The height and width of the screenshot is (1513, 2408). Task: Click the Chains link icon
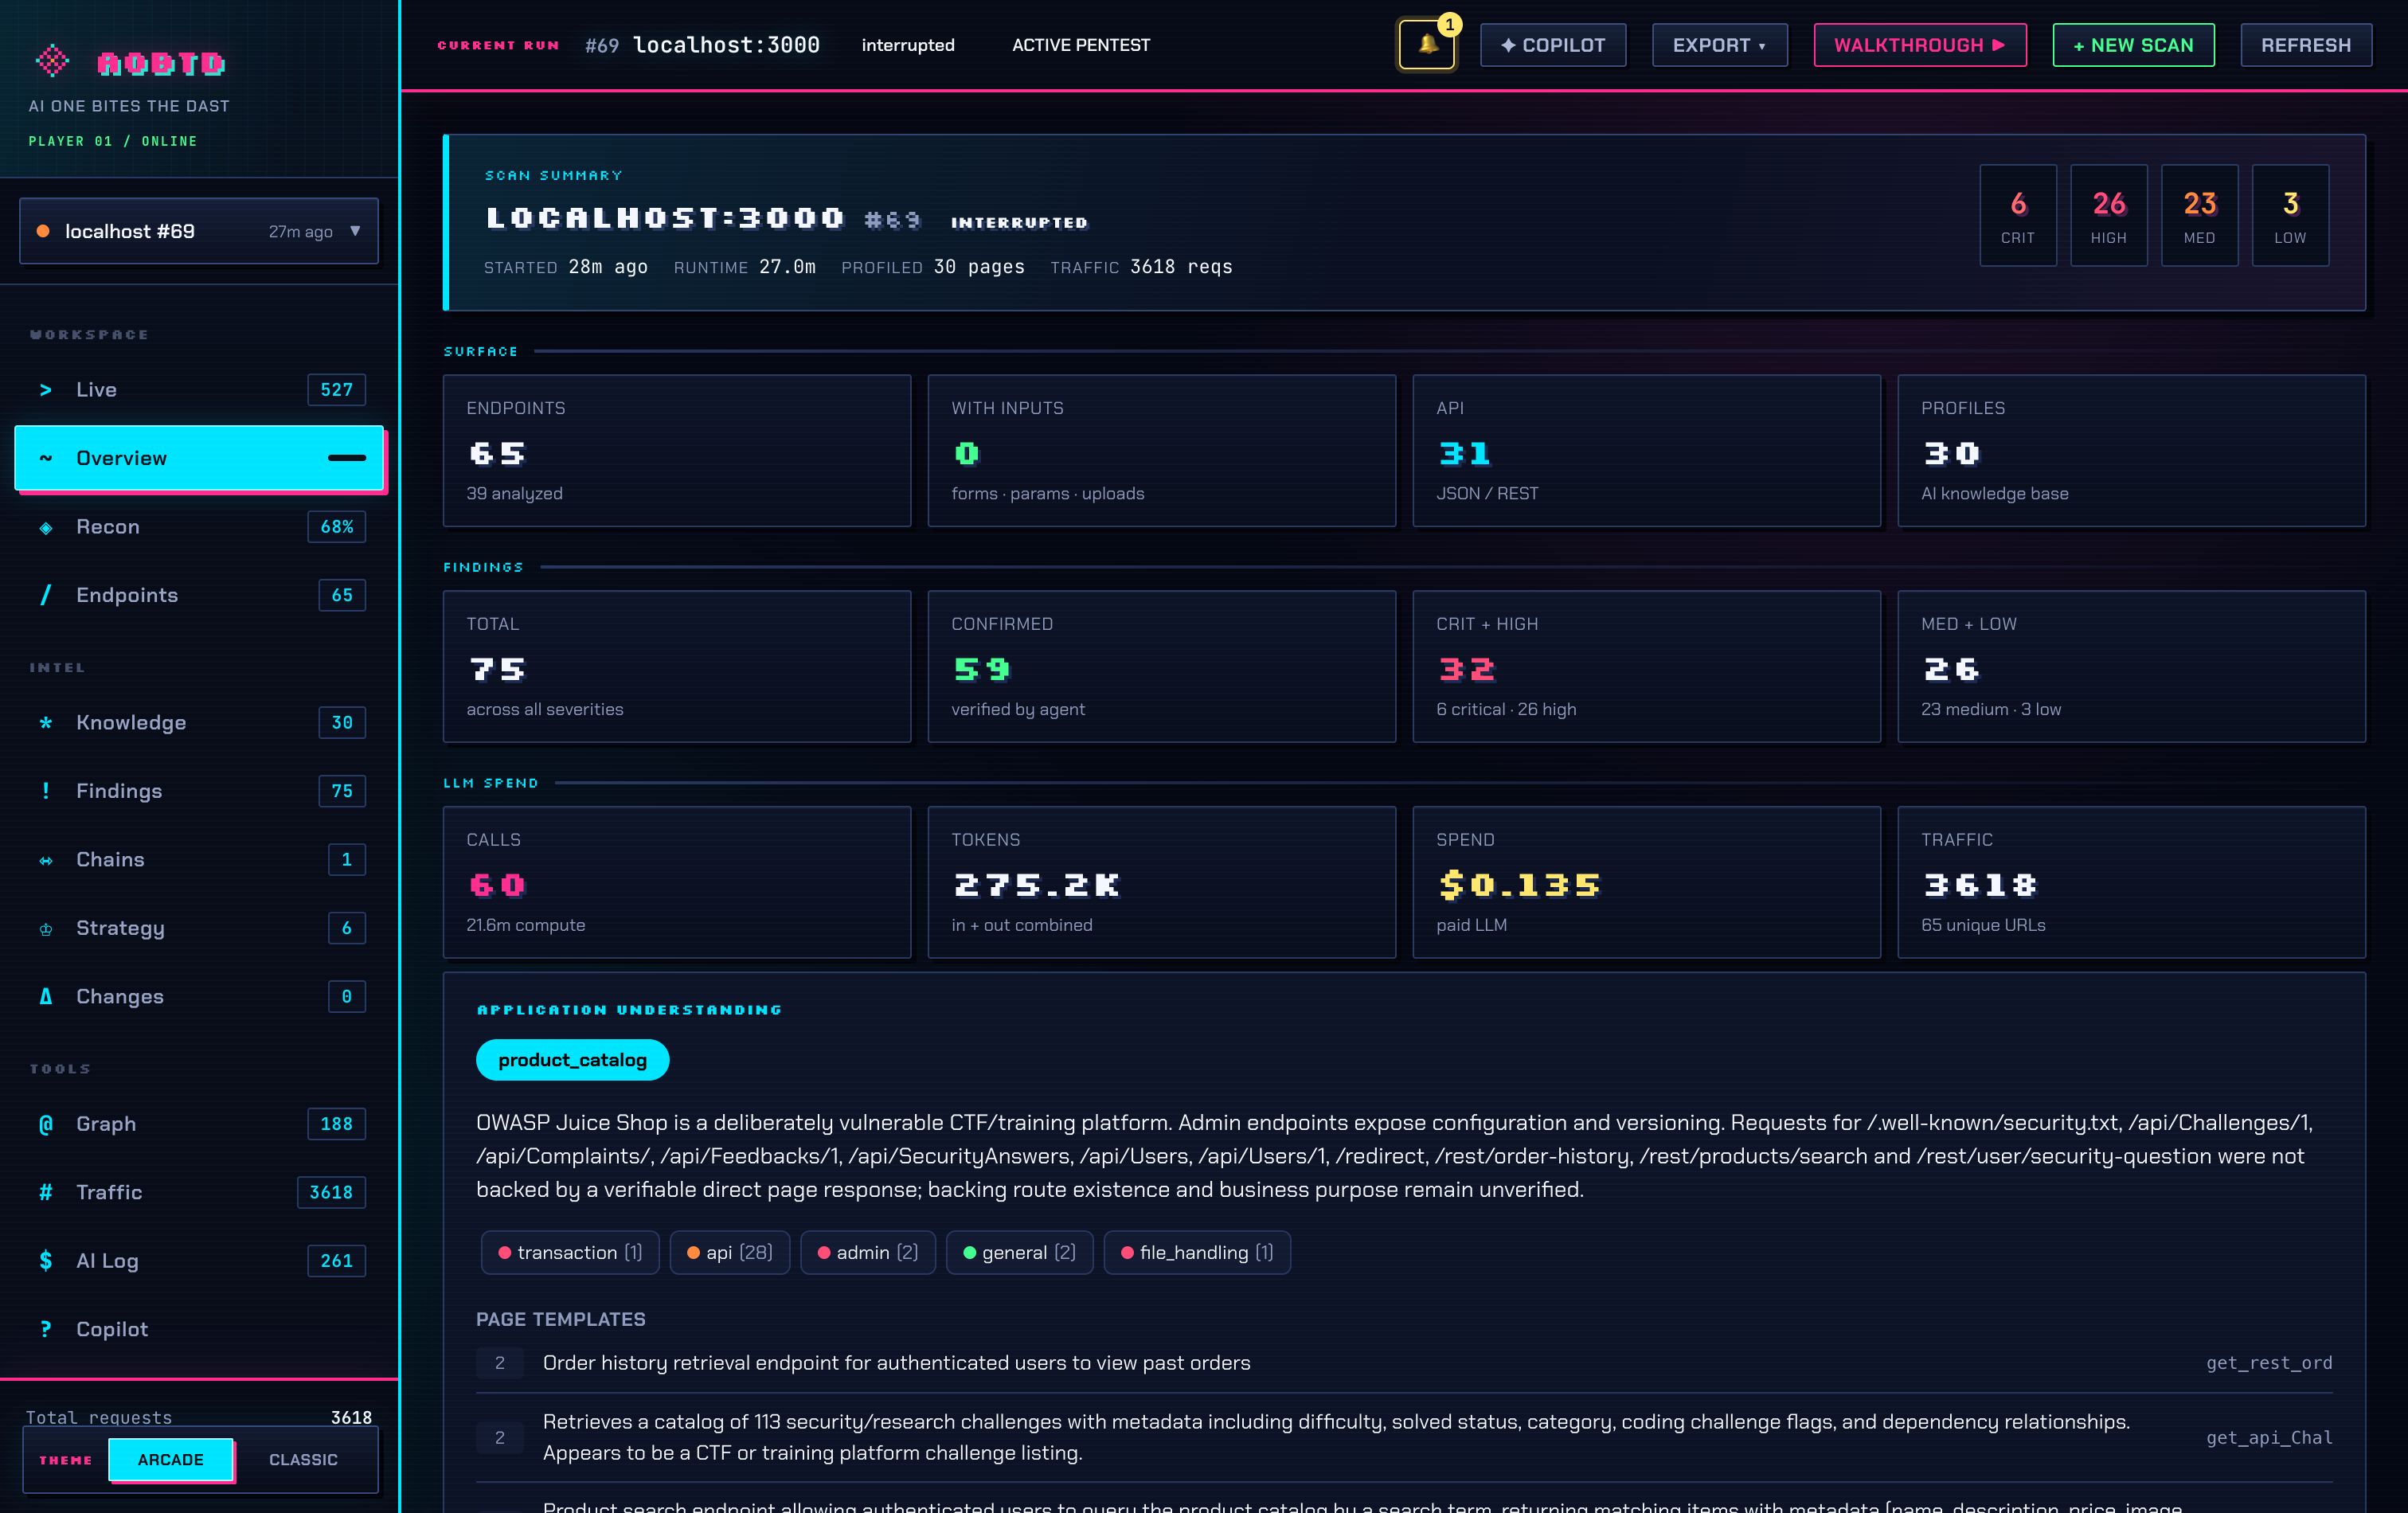46,860
